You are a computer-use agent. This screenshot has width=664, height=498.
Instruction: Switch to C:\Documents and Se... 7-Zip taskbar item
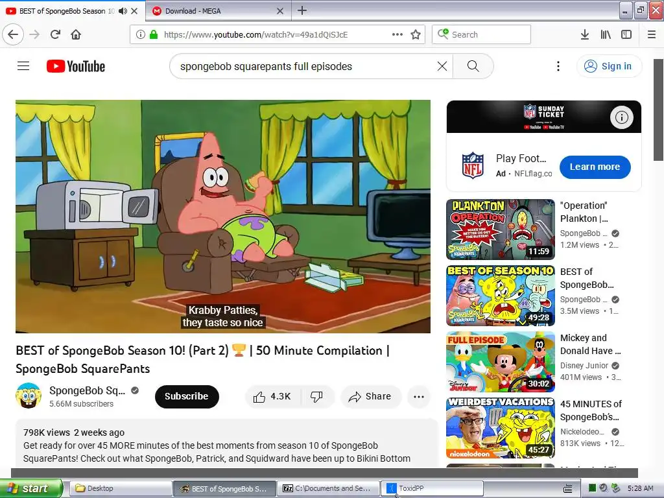pyautogui.click(x=329, y=488)
